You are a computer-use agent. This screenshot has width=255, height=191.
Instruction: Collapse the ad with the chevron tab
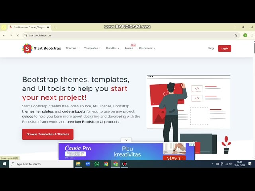point(126,140)
